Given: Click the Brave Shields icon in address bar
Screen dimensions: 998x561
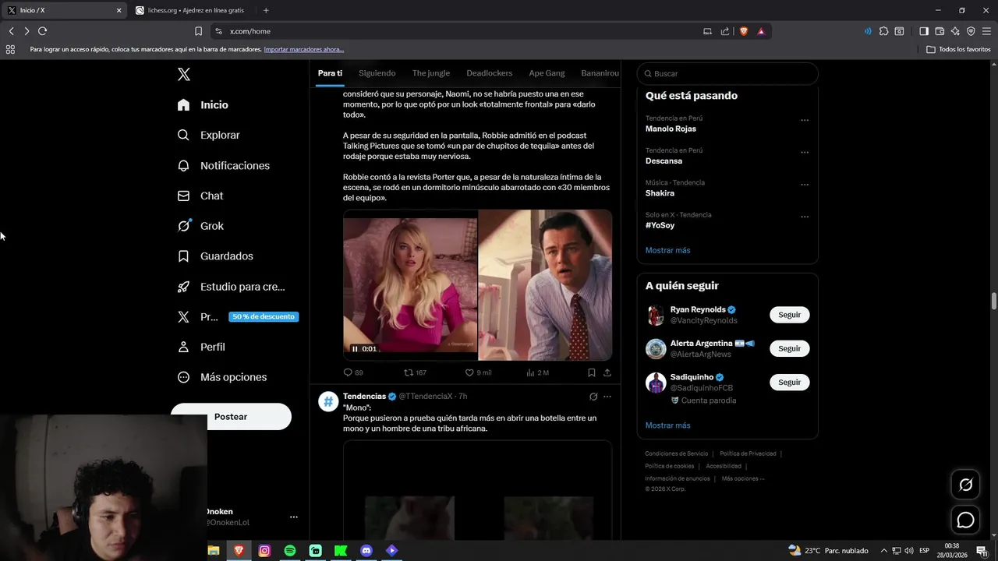Looking at the screenshot, I should tap(743, 31).
